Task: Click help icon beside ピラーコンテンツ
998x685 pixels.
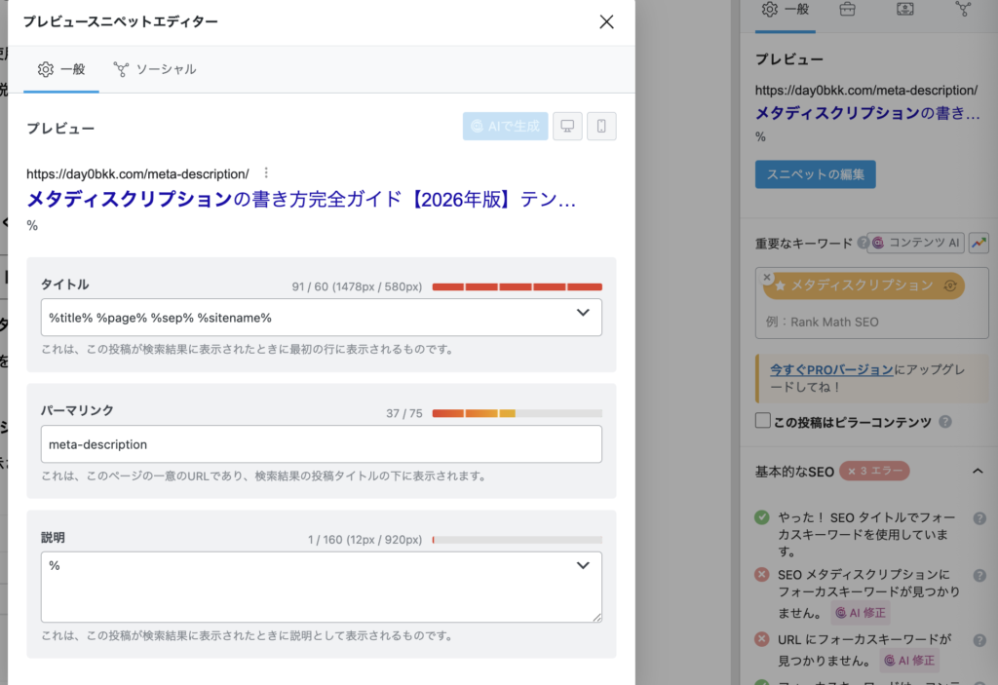Action: coord(944,422)
